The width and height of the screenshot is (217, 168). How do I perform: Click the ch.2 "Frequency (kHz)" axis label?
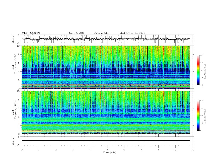pos(15,109)
